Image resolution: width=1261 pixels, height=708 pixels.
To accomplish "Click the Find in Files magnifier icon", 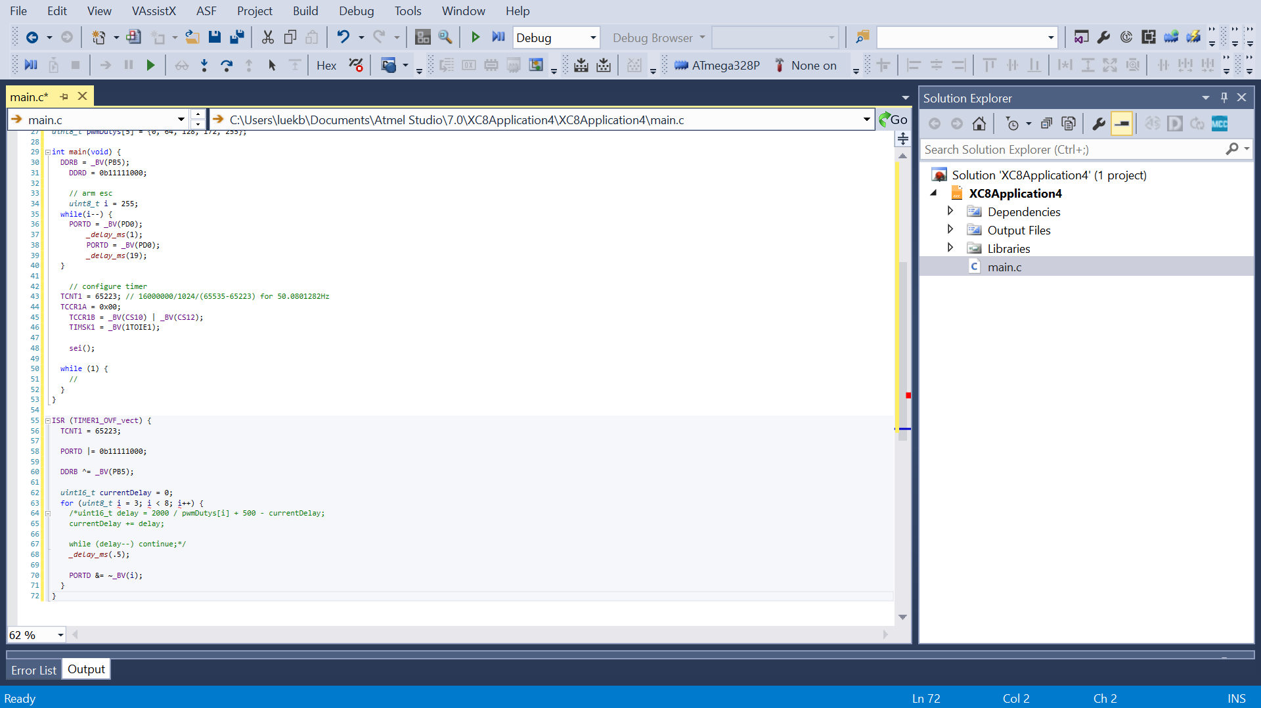I will 445,37.
